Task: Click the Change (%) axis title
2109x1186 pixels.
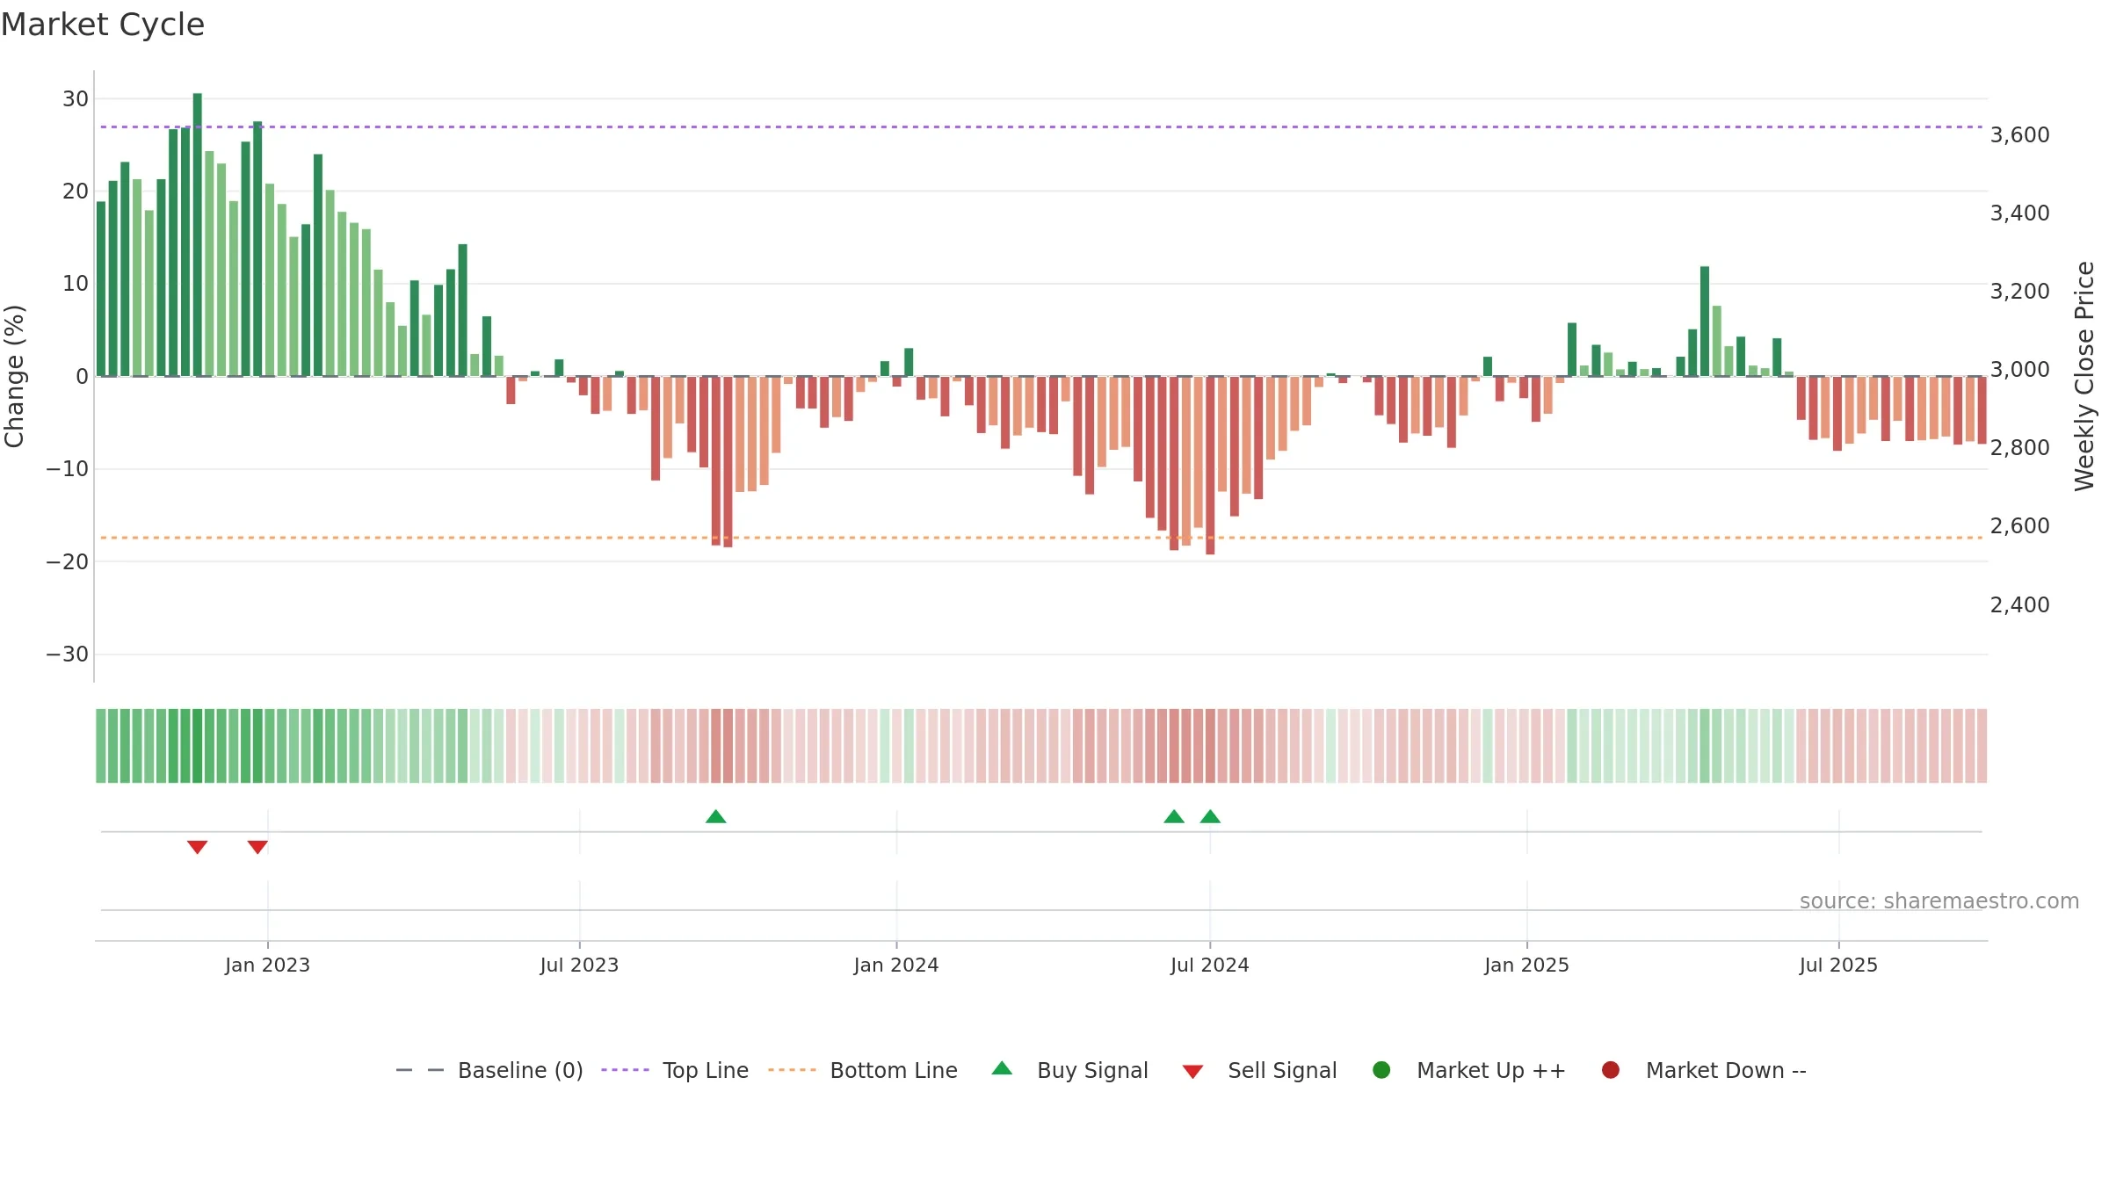Action: coord(14,376)
